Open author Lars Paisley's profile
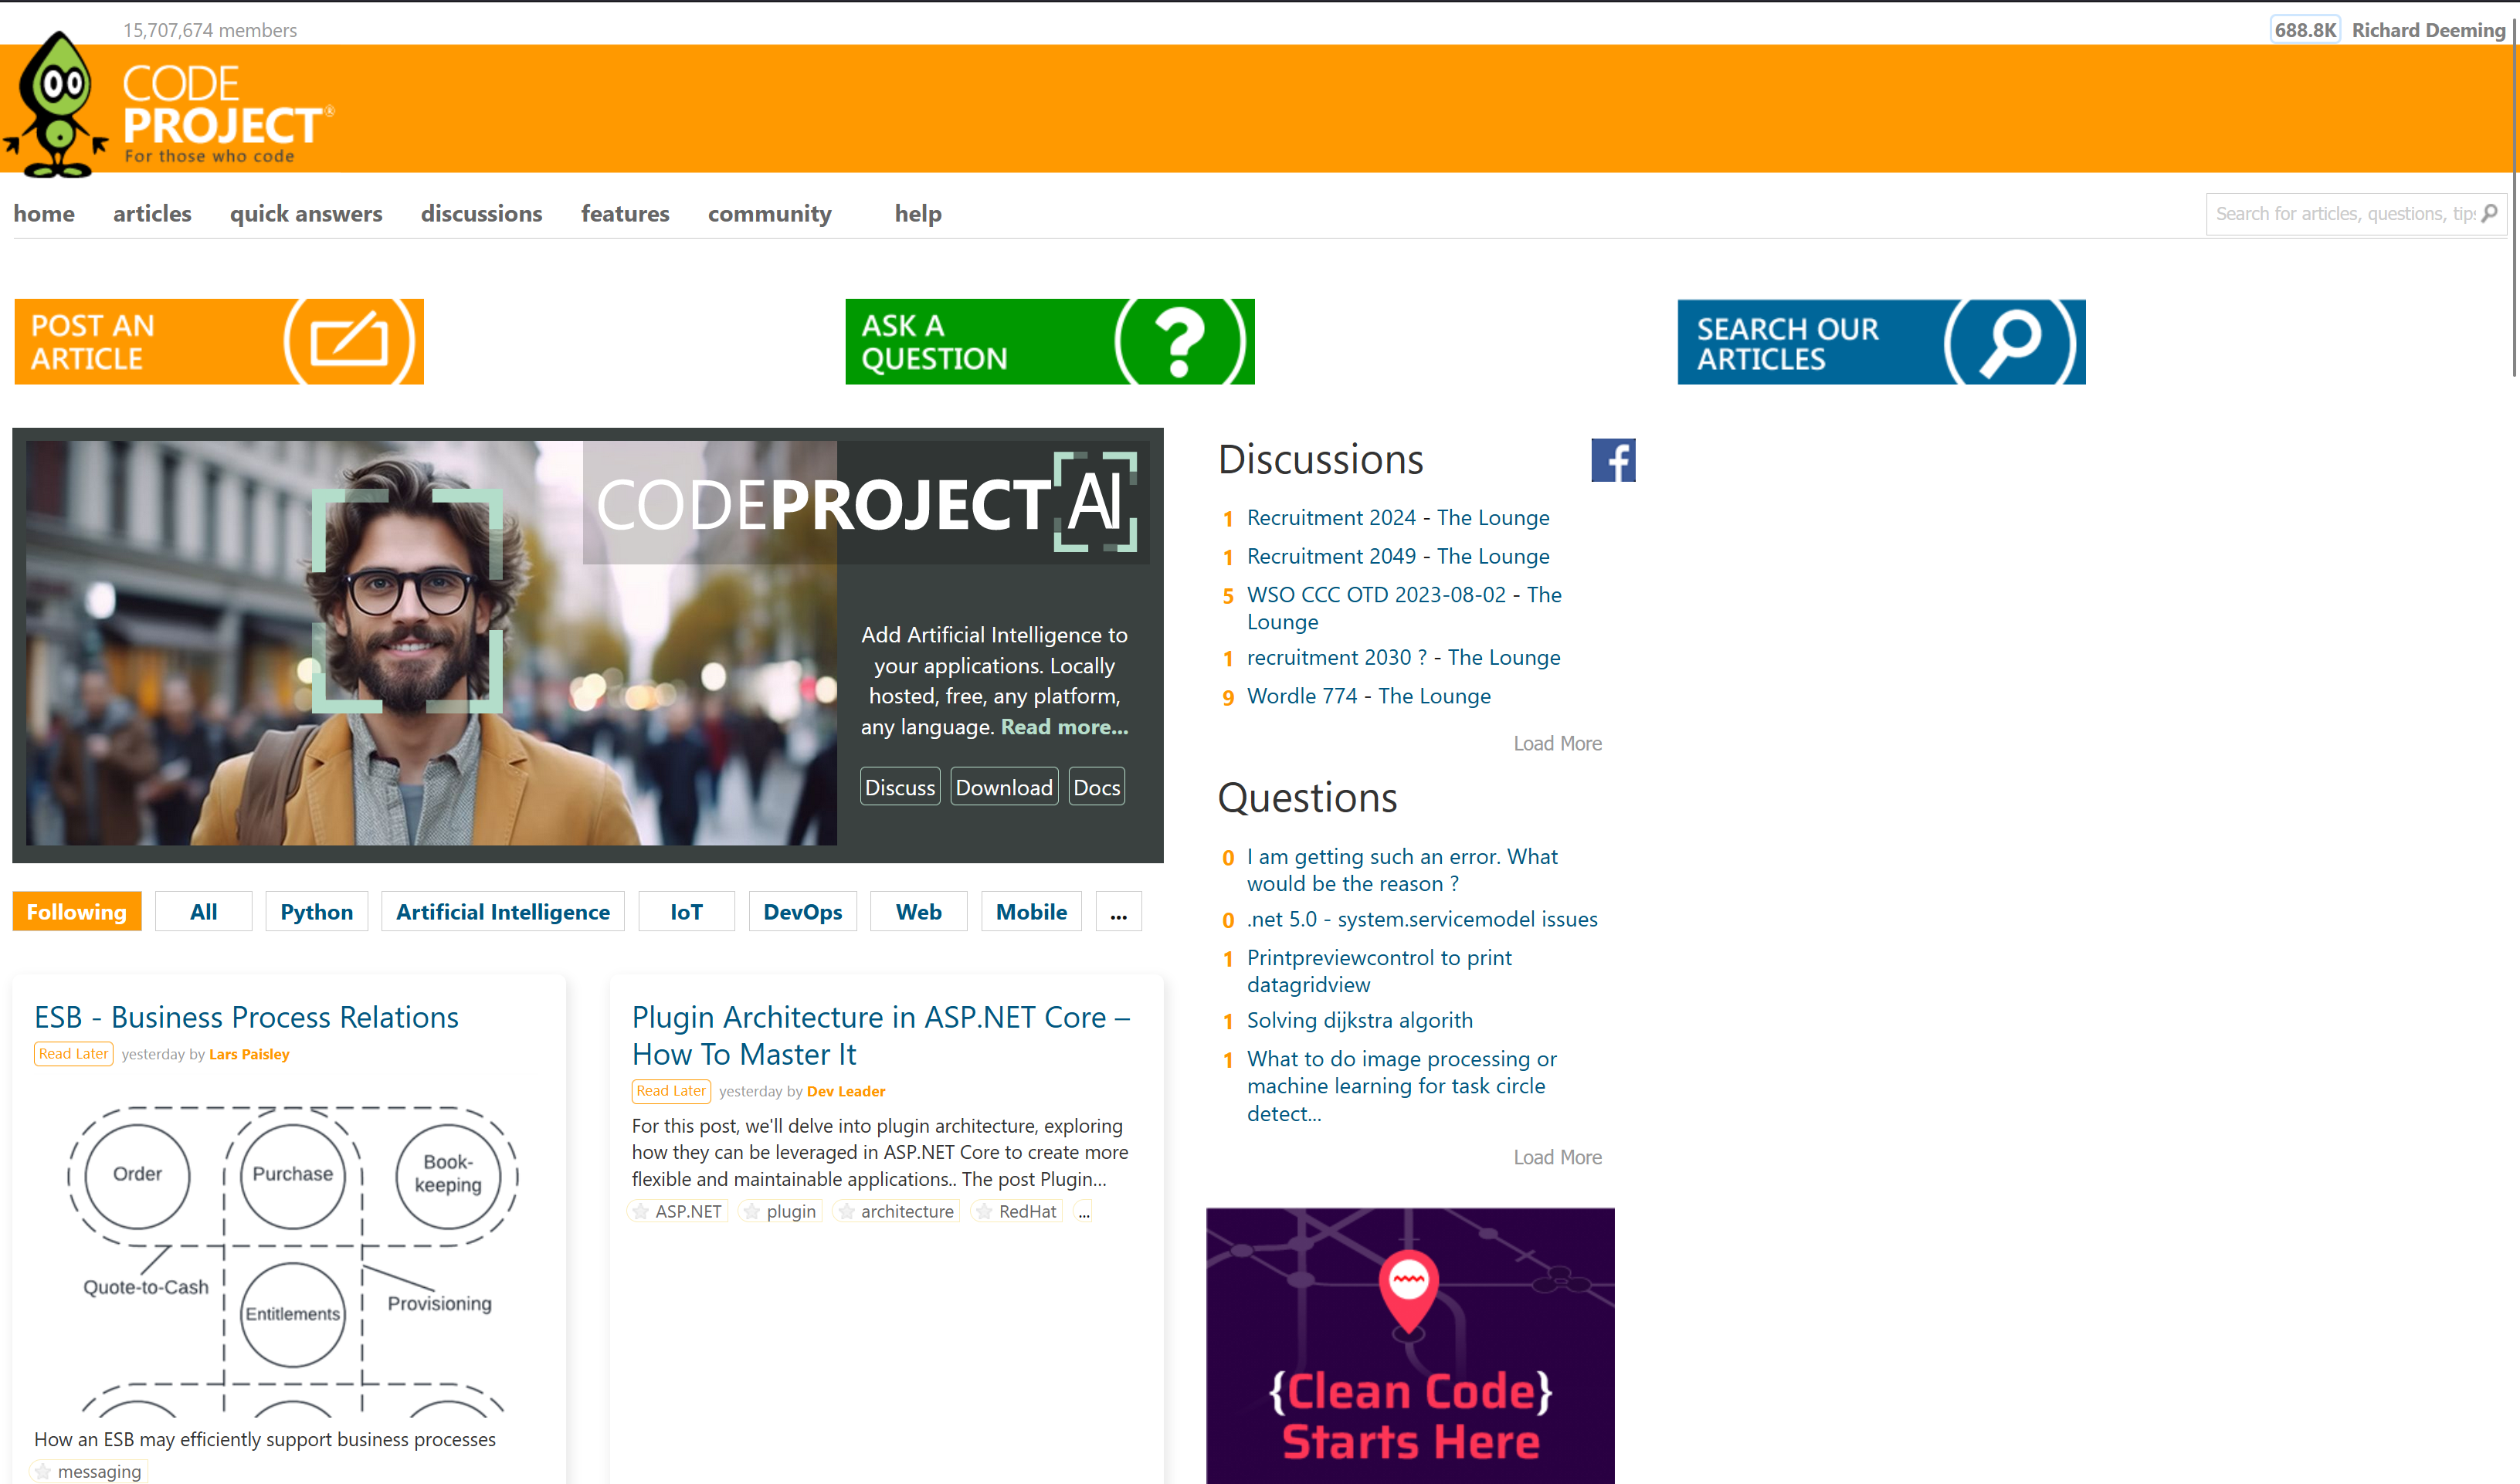 pos(249,1054)
